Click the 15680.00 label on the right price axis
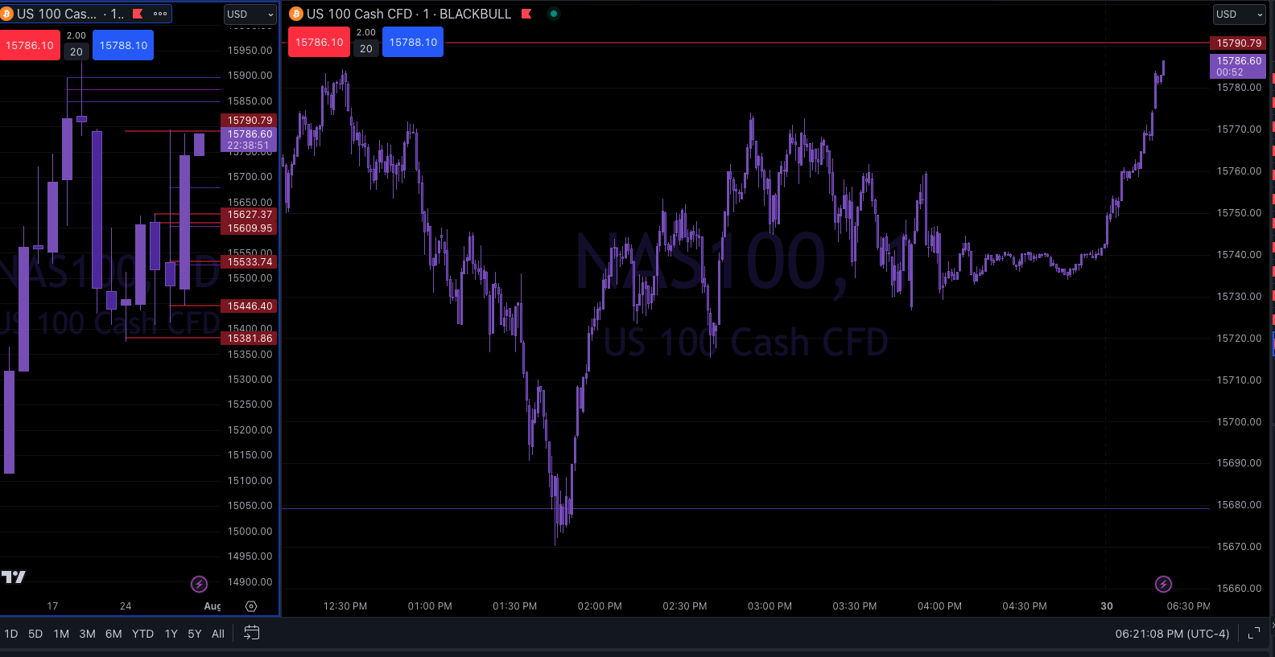The image size is (1275, 657). click(1239, 505)
